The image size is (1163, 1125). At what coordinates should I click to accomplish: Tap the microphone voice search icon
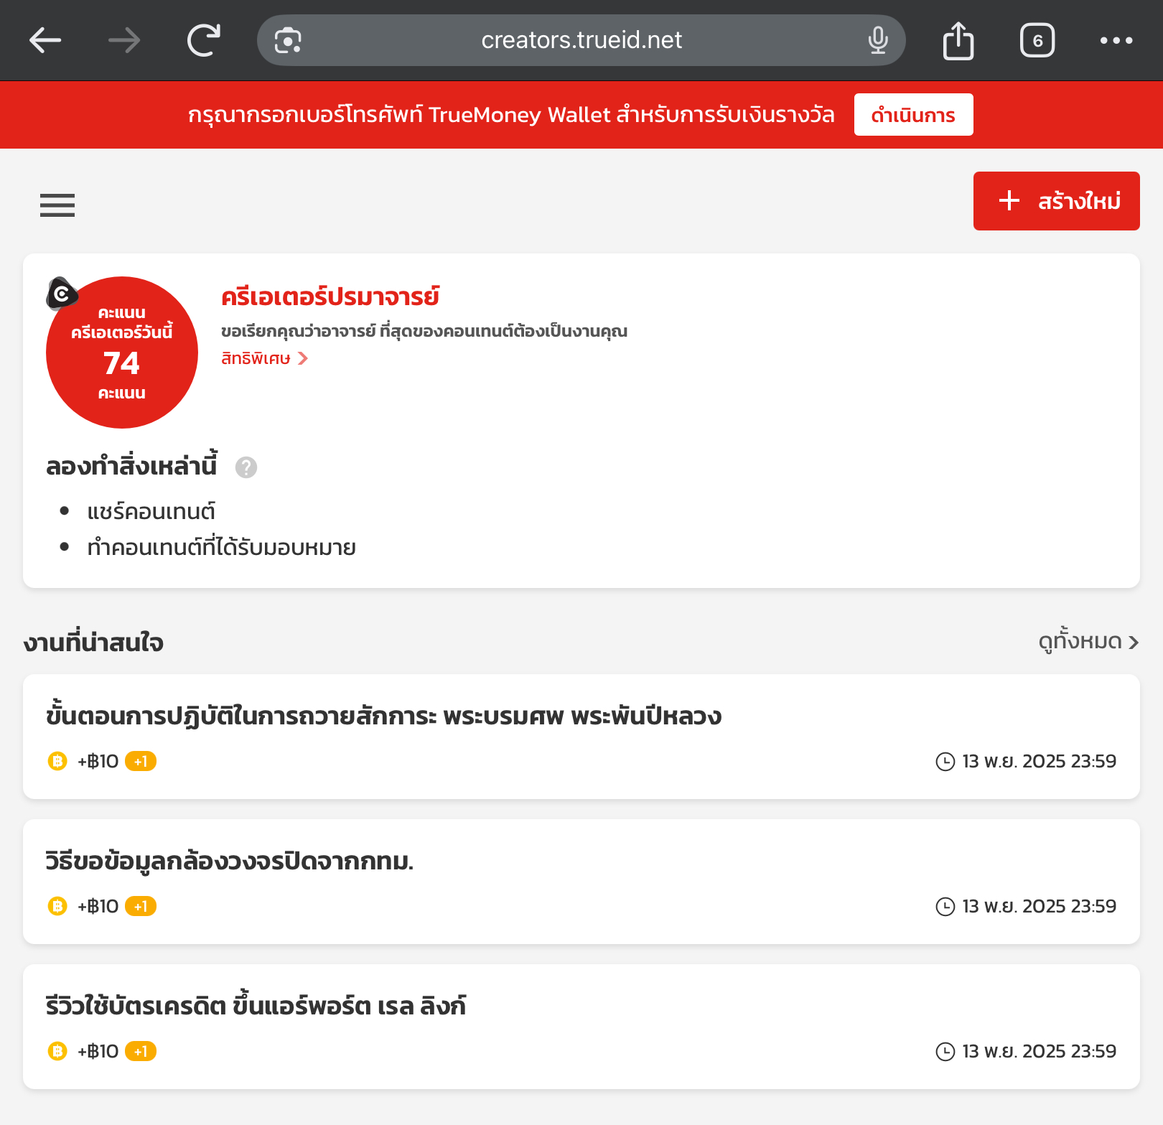pyautogui.click(x=877, y=40)
